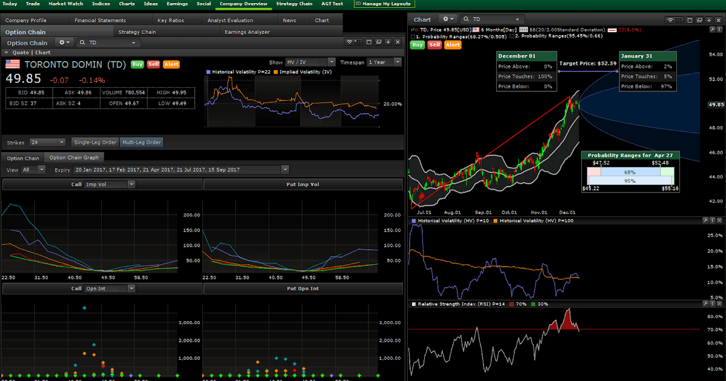Select Single-Leg Order mode
This screenshot has width=726, height=381.
coord(95,143)
